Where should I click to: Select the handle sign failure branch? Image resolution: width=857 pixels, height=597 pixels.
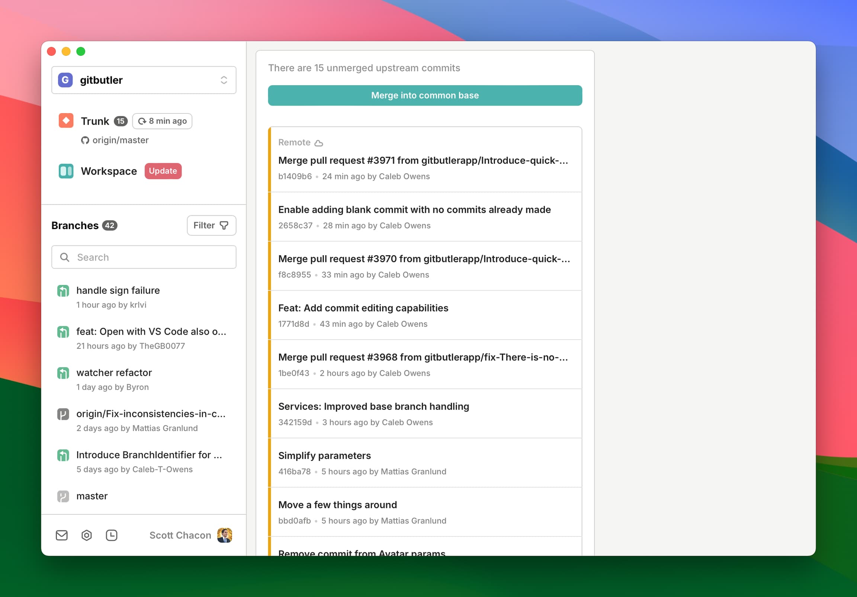pos(118,291)
